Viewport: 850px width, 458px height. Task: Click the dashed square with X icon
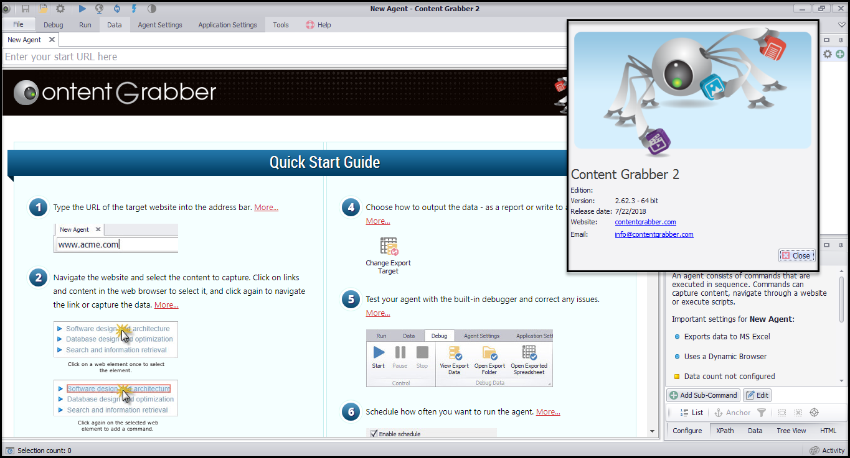(798, 413)
